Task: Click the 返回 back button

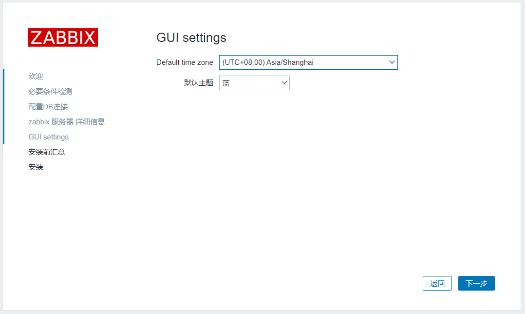Action: (x=437, y=283)
